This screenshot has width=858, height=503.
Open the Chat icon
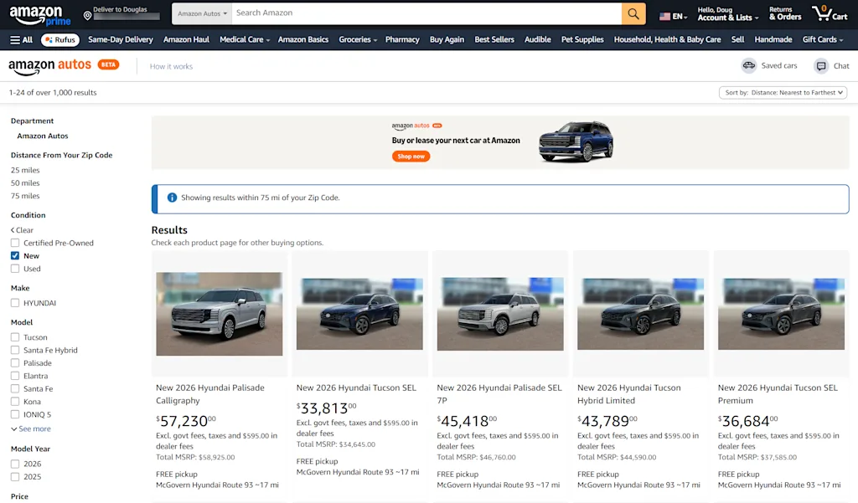click(822, 65)
